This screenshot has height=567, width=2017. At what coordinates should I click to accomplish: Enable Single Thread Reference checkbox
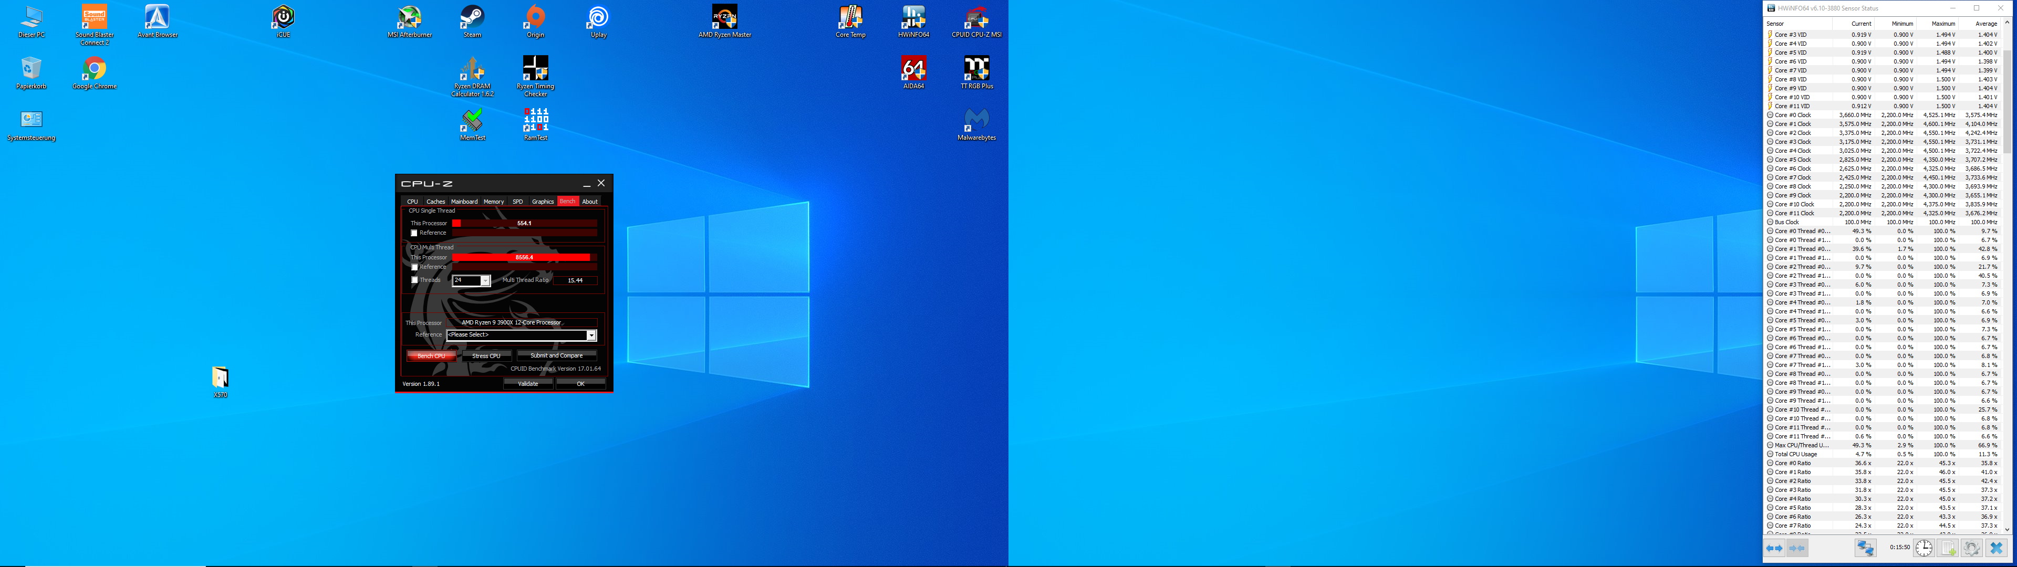click(x=414, y=234)
